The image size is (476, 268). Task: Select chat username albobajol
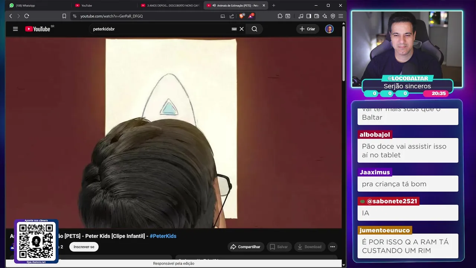point(375,134)
